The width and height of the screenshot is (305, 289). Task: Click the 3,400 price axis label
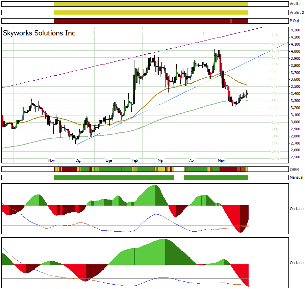click(296, 94)
